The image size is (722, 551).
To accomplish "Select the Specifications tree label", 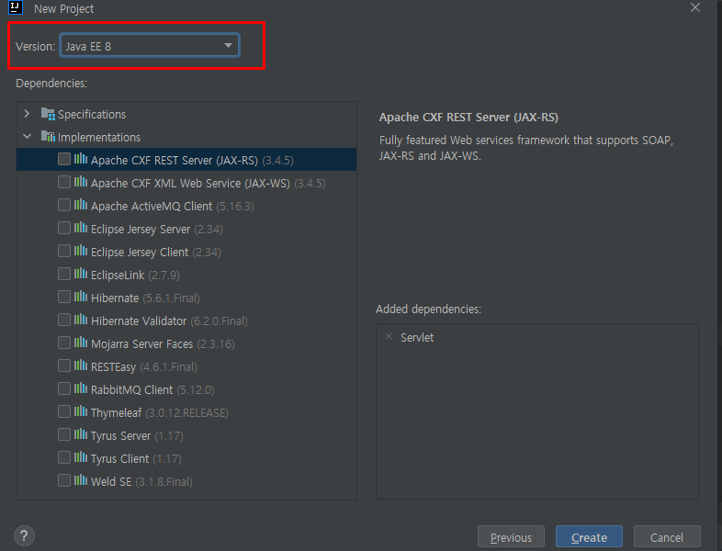I will (x=92, y=114).
